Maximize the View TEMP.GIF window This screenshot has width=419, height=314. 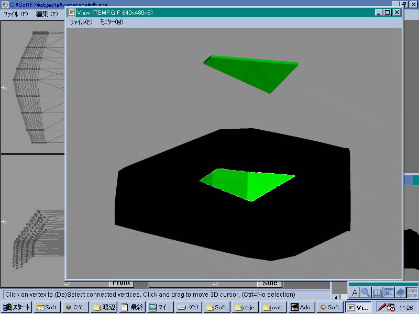388,12
